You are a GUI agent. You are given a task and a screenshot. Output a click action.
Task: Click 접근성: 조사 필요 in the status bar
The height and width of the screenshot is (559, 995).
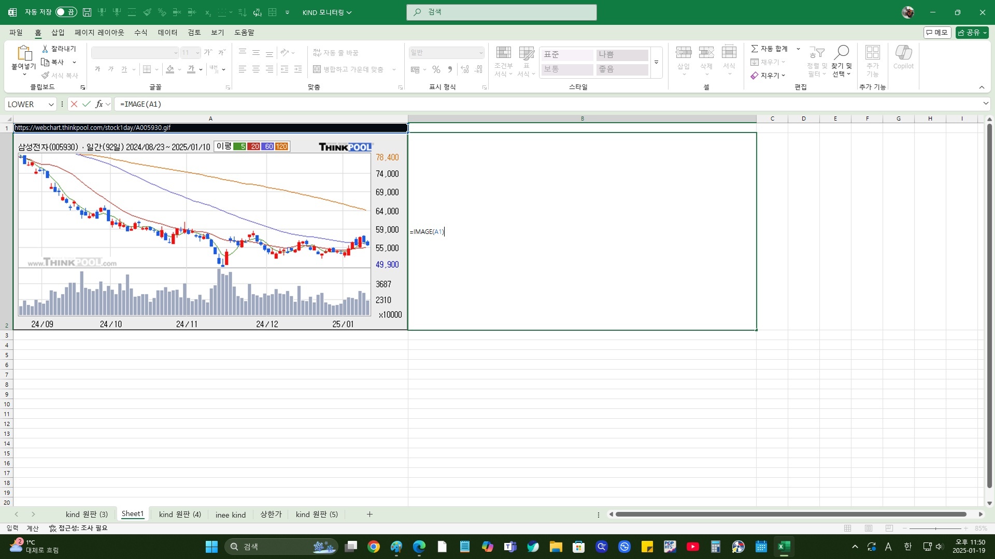pyautogui.click(x=78, y=528)
